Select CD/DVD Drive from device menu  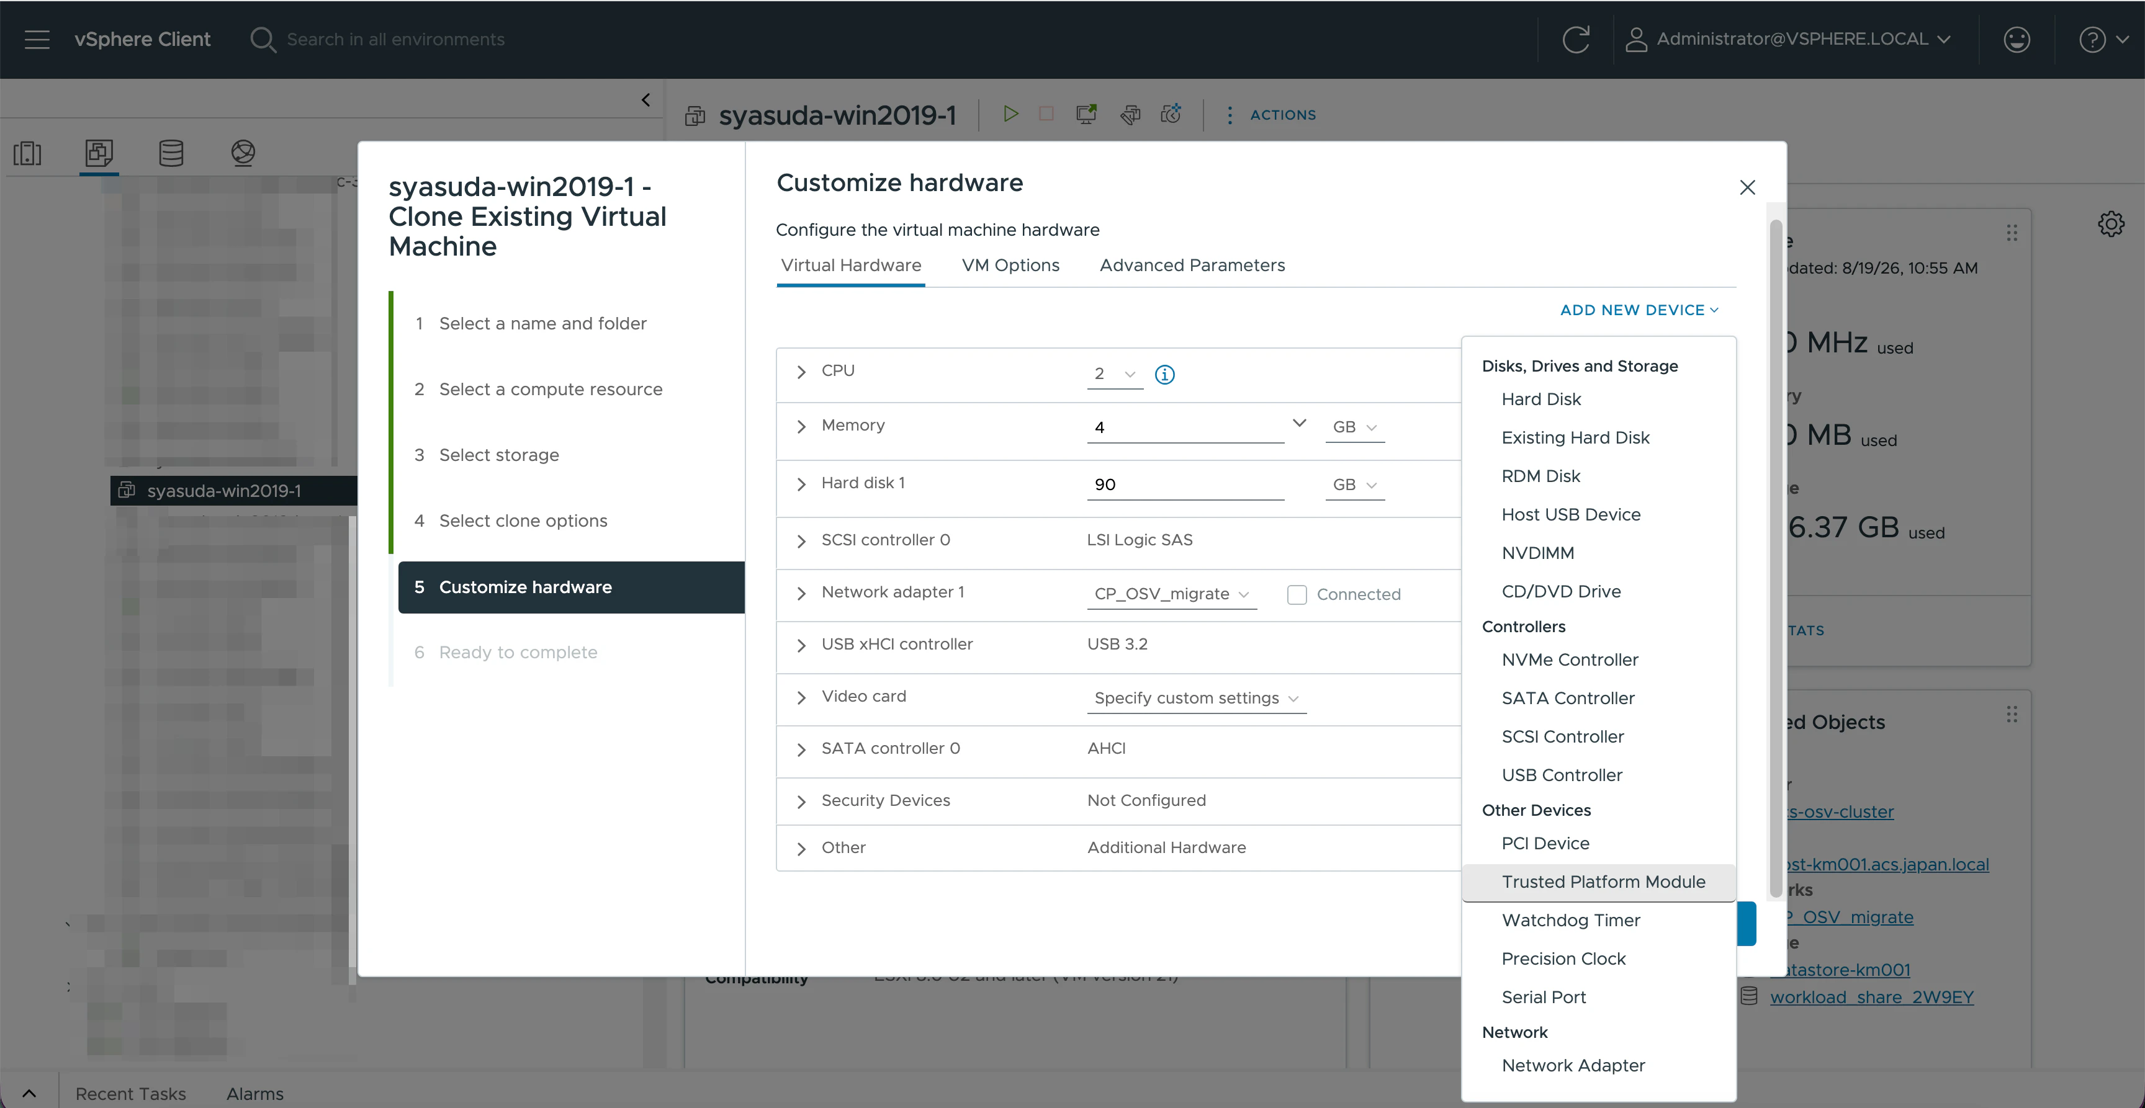point(1598,592)
